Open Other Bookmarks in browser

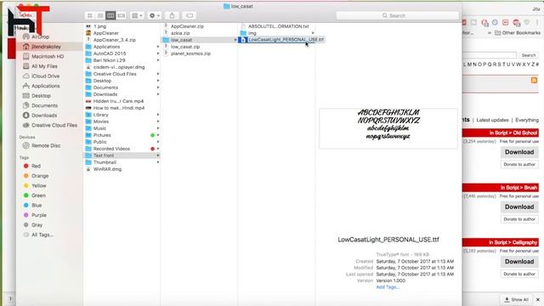(x=518, y=32)
